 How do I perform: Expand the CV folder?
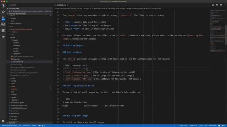click(11, 26)
